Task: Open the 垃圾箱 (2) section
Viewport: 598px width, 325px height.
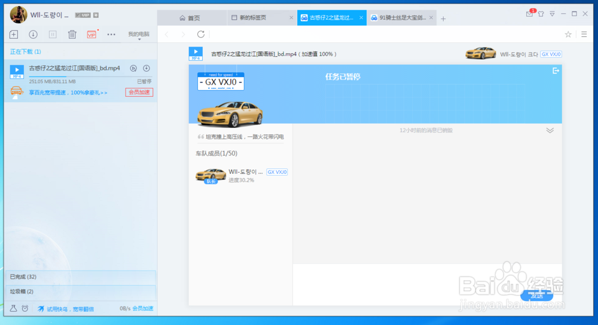Action: click(81, 292)
